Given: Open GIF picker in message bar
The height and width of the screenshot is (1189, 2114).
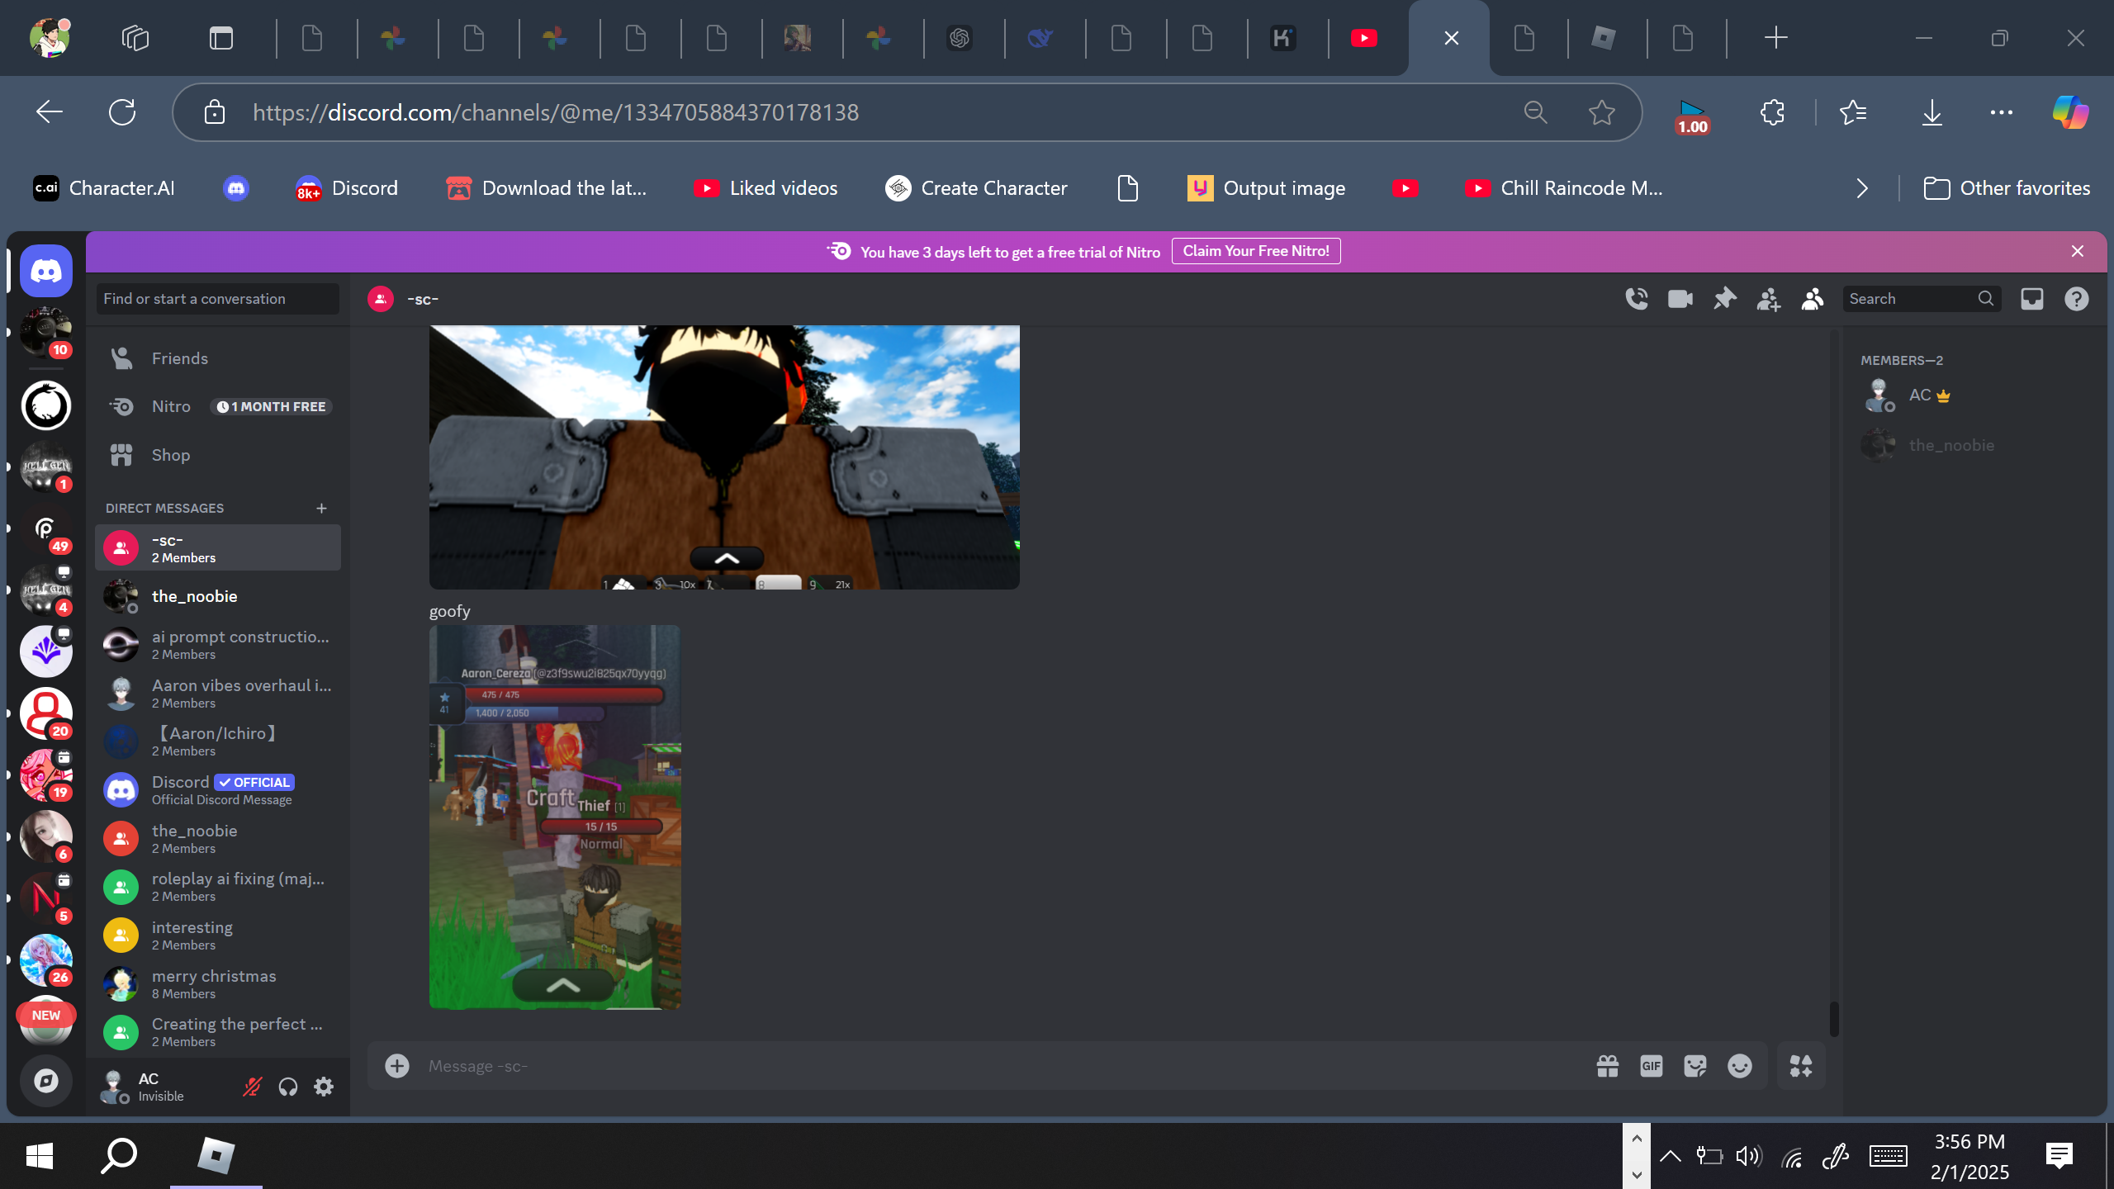Looking at the screenshot, I should (1651, 1066).
